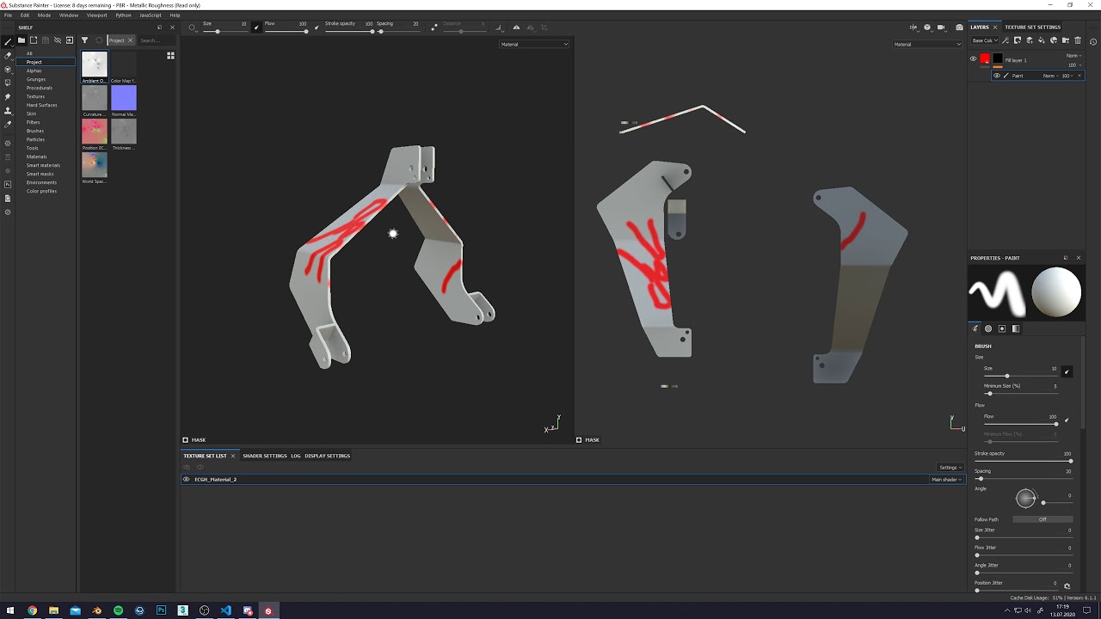Open the Python menu

[x=123, y=15]
